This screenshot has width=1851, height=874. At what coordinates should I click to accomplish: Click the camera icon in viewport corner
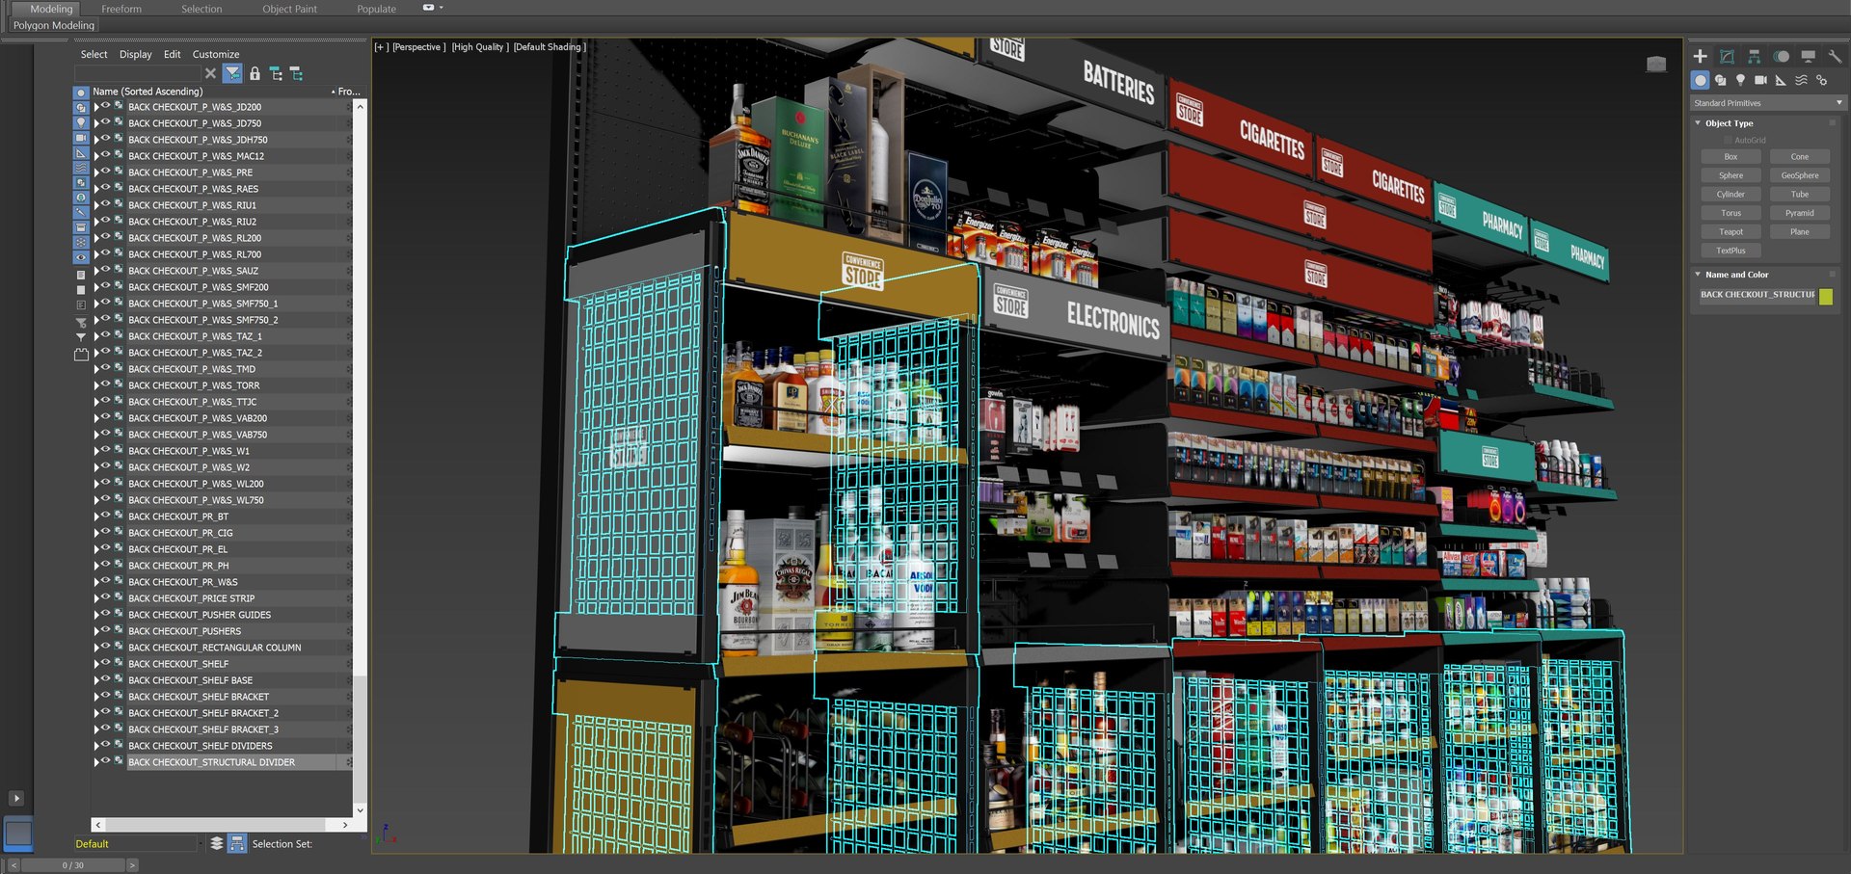point(1656,64)
